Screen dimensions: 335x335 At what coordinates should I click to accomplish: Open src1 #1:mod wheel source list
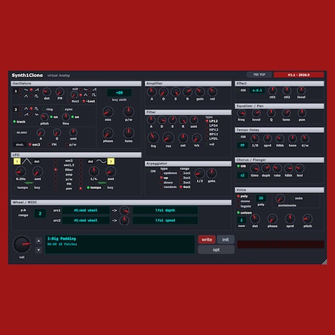coord(86,210)
